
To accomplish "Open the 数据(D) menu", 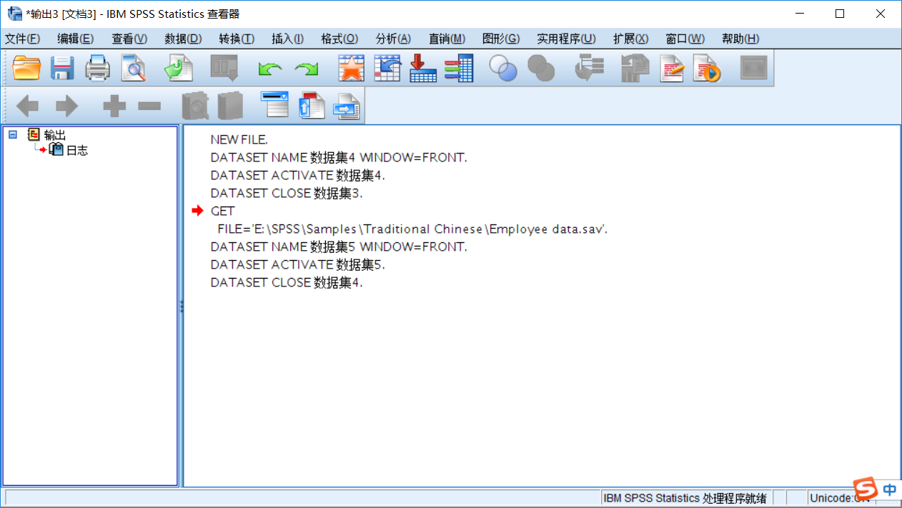I will [183, 39].
